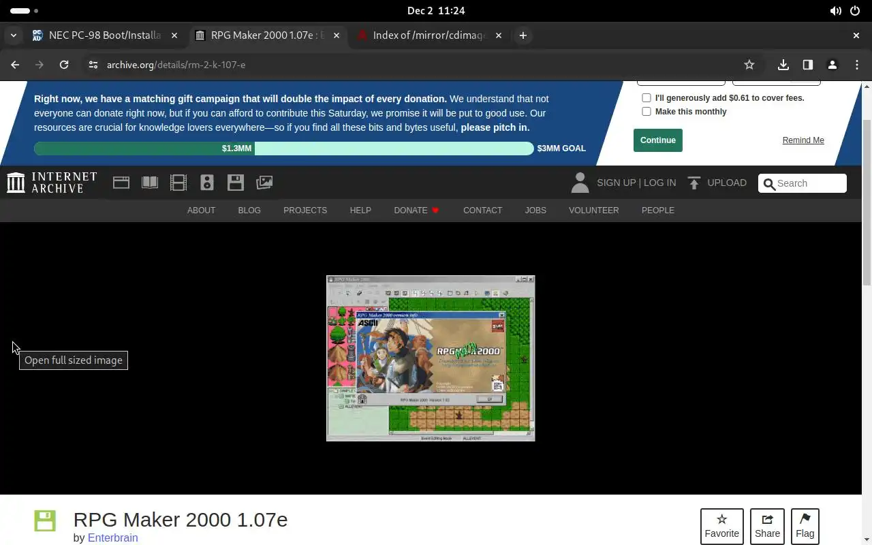Viewport: 872px width, 545px height.
Task: Open the RPG Maker 2000 screenshot thumbnail
Action: [x=431, y=358]
